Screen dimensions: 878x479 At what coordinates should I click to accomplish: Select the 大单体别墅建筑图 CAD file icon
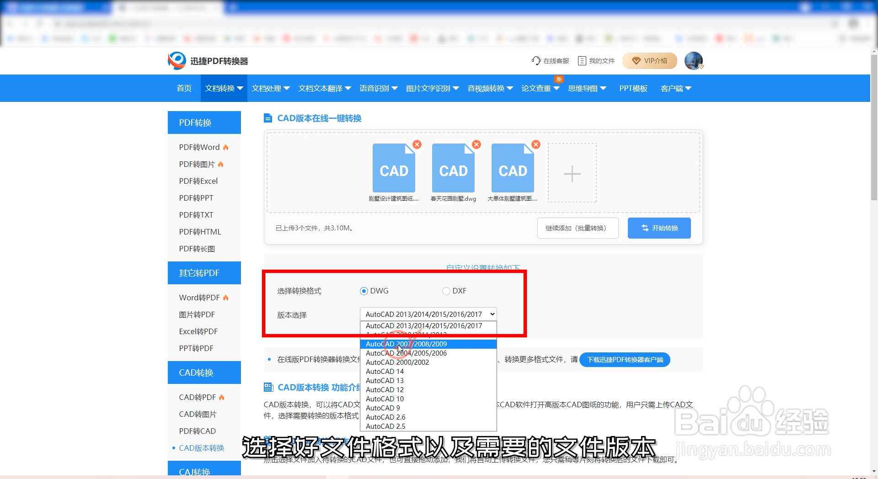click(x=513, y=168)
